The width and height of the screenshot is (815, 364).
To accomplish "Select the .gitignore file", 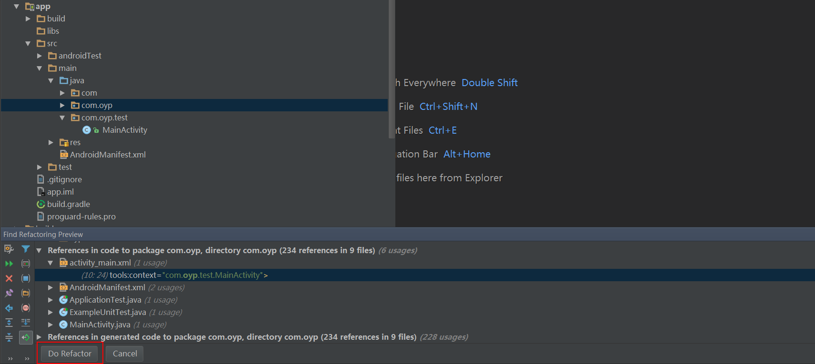I will click(64, 179).
